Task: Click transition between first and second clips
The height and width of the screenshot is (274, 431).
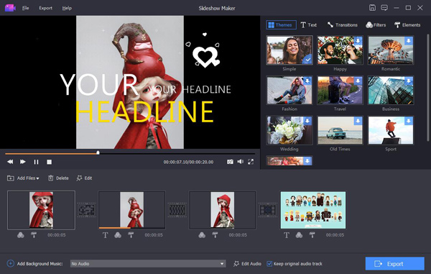Action: click(x=87, y=210)
